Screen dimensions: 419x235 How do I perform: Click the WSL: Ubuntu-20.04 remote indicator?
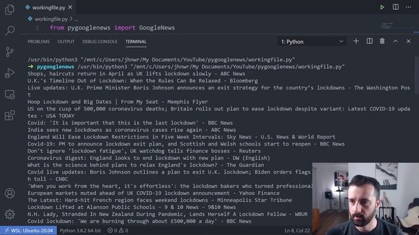tap(29, 230)
